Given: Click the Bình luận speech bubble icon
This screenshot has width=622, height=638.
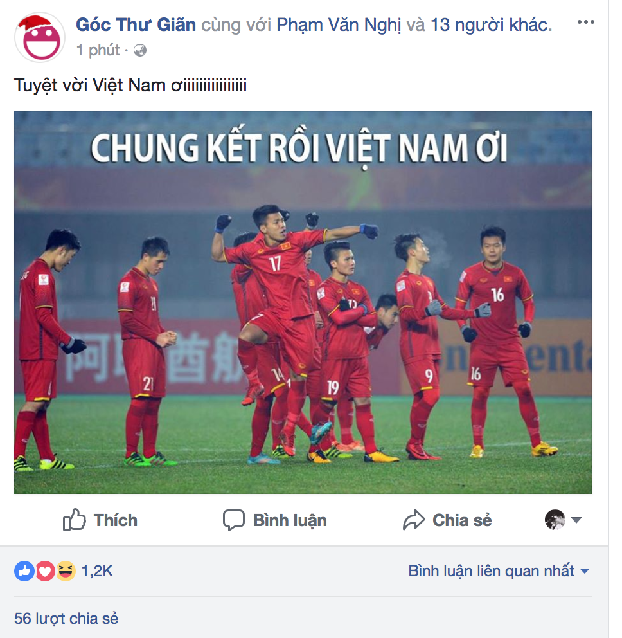Looking at the screenshot, I should click(234, 520).
